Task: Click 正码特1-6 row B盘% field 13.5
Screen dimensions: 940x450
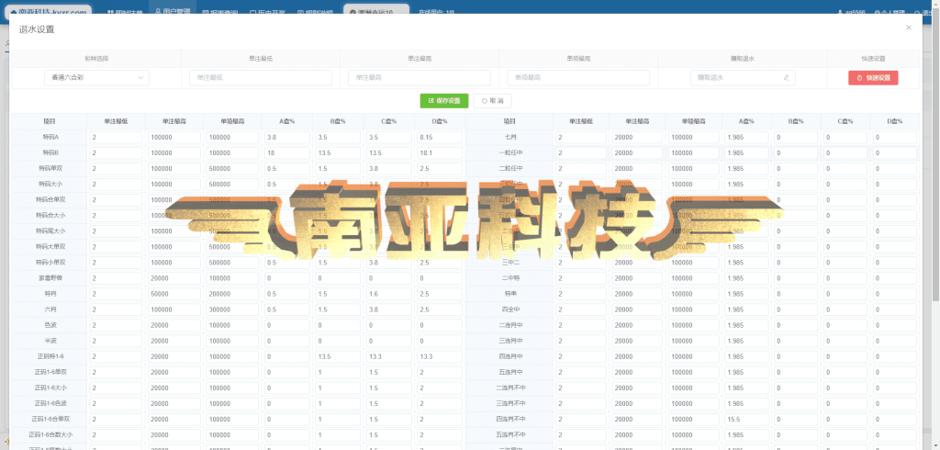Action: point(338,356)
